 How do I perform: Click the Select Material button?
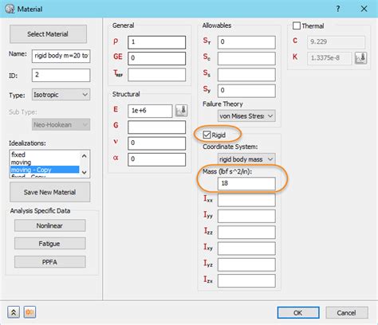coord(48,34)
